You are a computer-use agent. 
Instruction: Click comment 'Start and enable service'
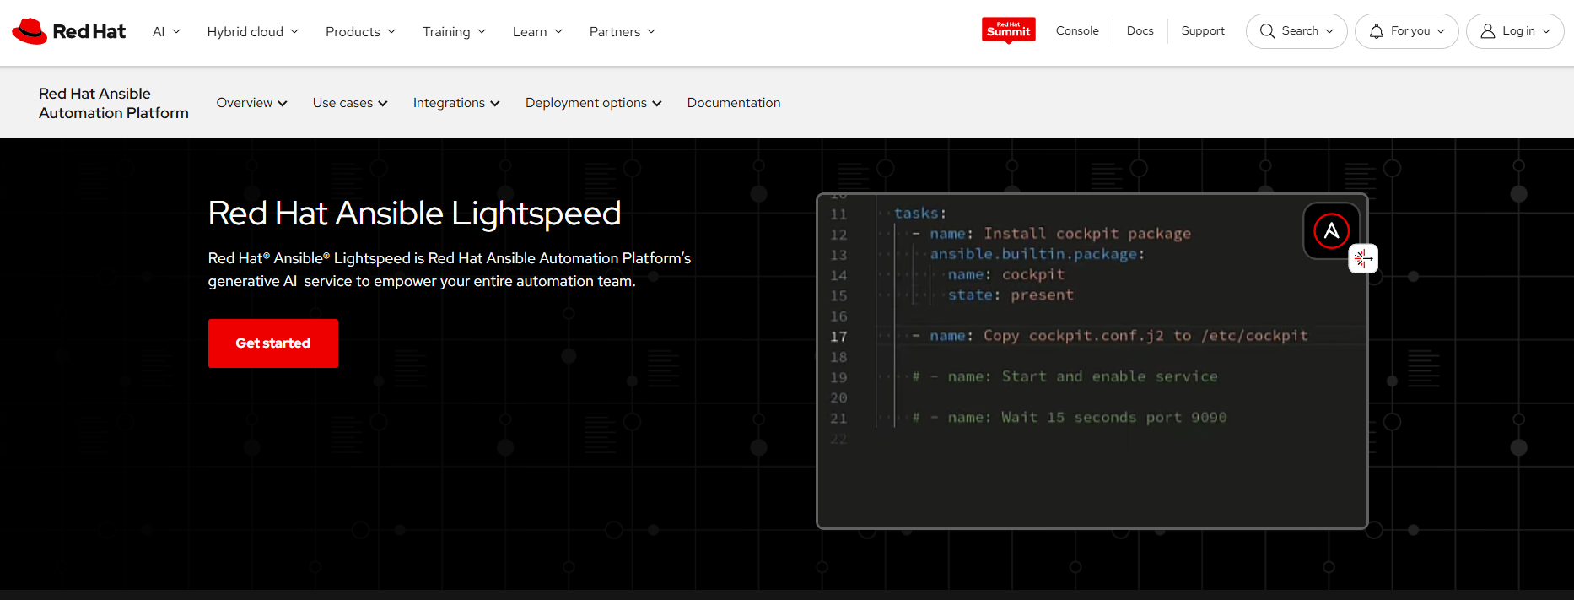click(x=1109, y=376)
